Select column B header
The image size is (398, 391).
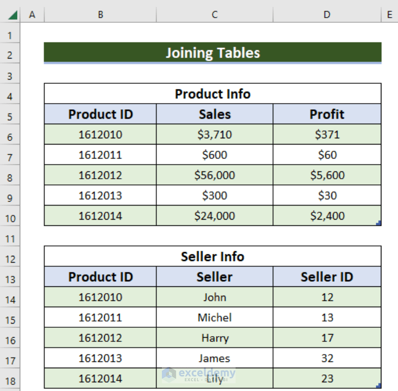100,15
